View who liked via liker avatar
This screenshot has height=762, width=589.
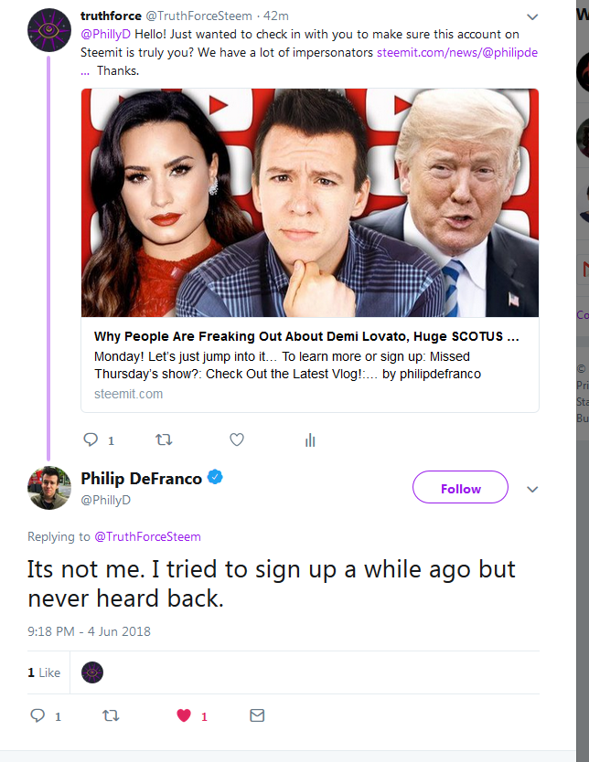92,672
